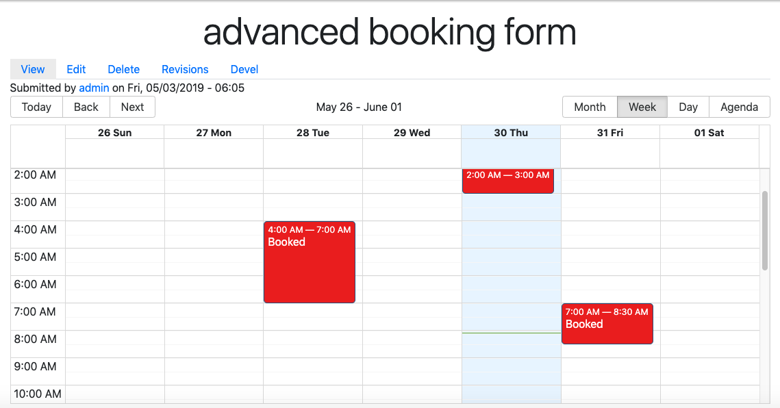The width and height of the screenshot is (780, 408).
Task: Go to the Devel tab
Action: [x=244, y=69]
